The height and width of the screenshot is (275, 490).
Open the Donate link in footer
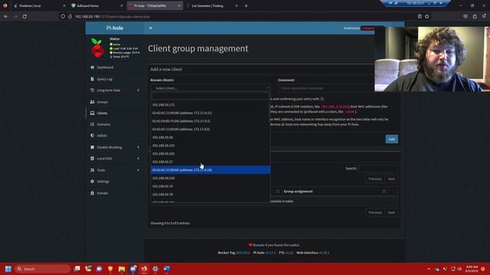[259, 245]
